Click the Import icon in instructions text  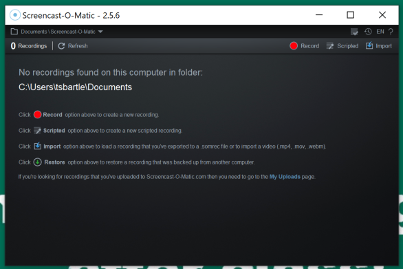38,146
